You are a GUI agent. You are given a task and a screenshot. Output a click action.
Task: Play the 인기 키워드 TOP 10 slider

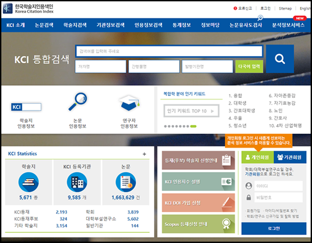[212, 111]
